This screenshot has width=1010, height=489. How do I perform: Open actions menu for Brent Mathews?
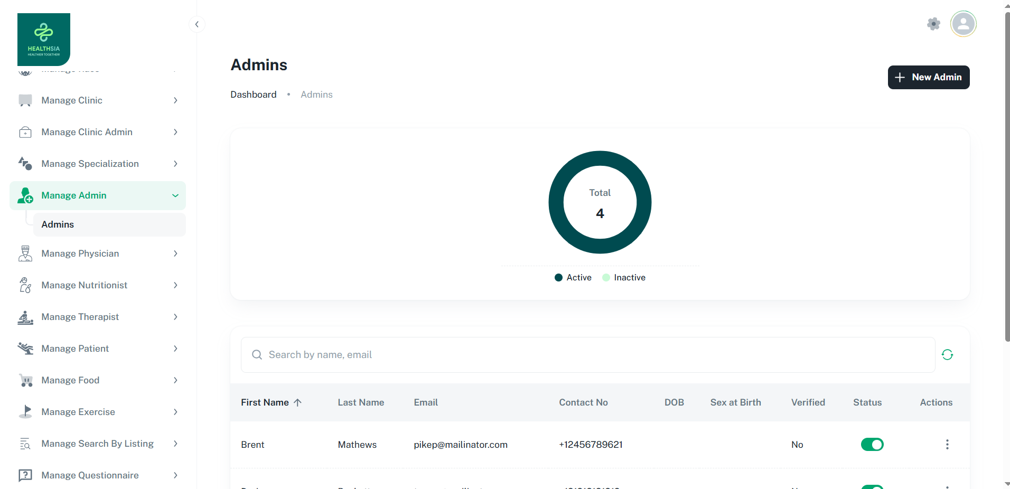click(x=947, y=445)
